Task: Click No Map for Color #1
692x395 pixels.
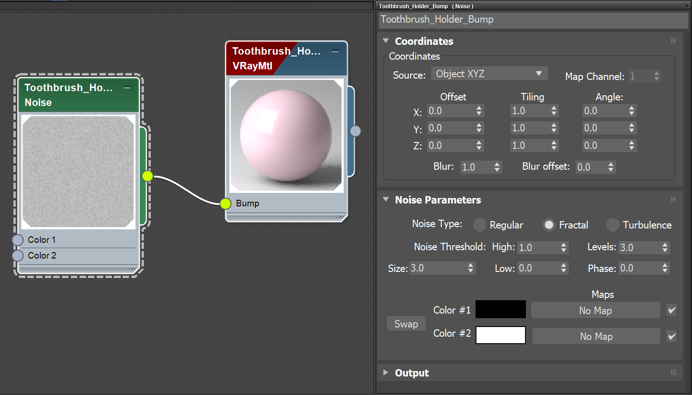Action: [x=595, y=310]
